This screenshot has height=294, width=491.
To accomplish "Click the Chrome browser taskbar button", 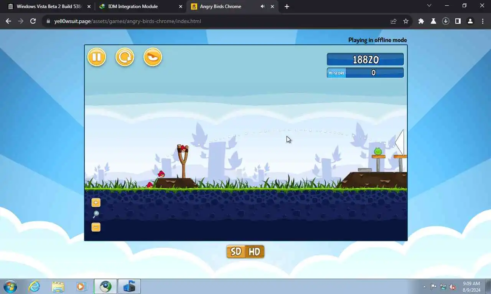I will point(105,286).
